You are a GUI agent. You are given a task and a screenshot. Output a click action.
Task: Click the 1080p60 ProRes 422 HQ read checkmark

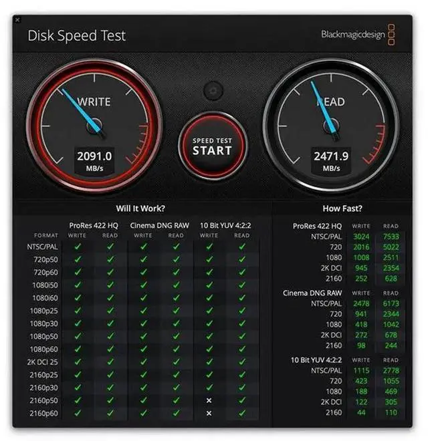110,349
